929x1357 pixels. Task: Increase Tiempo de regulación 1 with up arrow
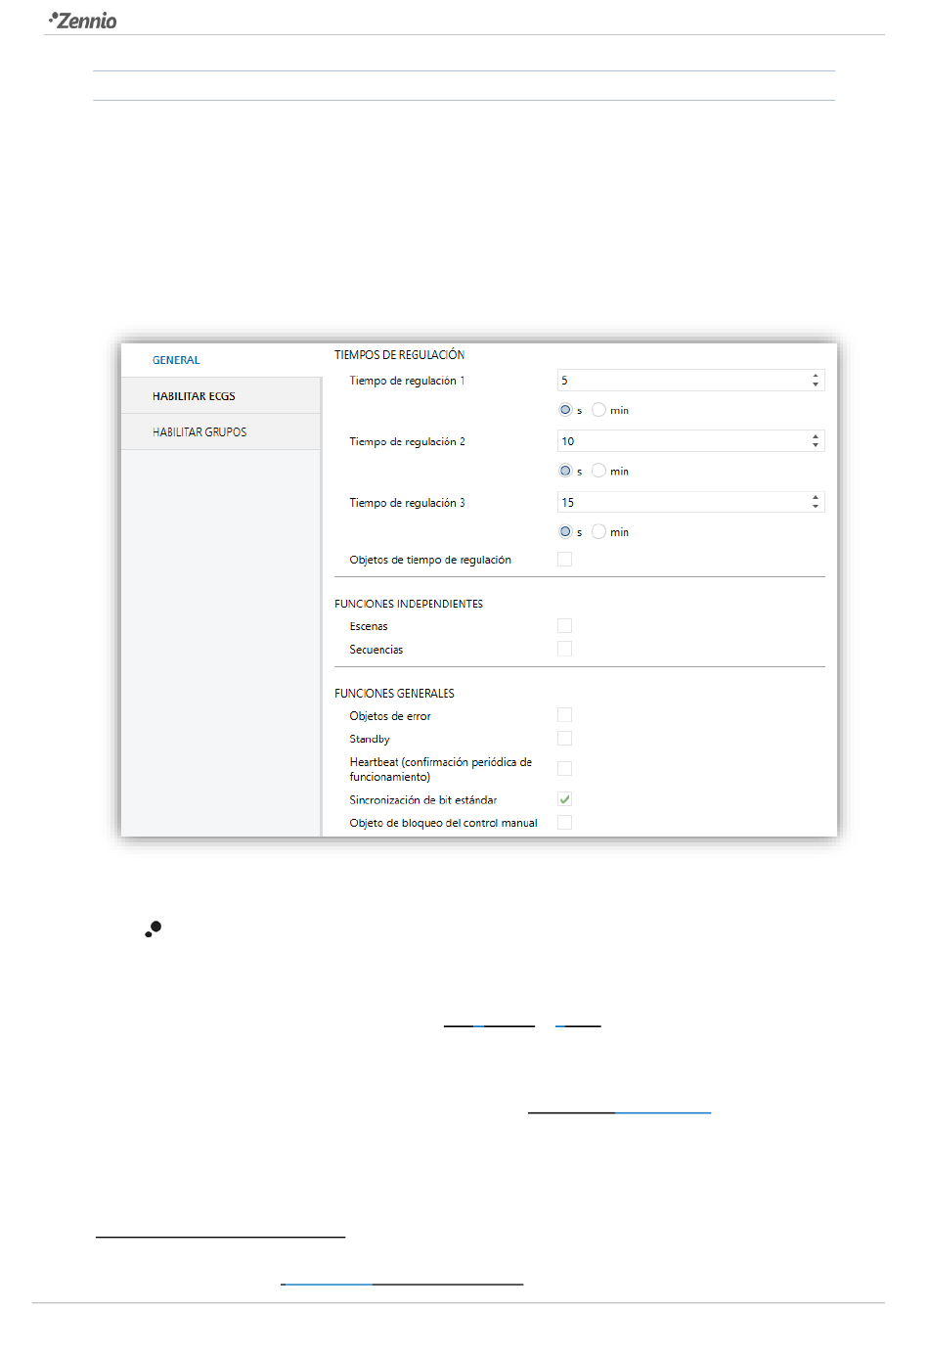[x=816, y=376]
